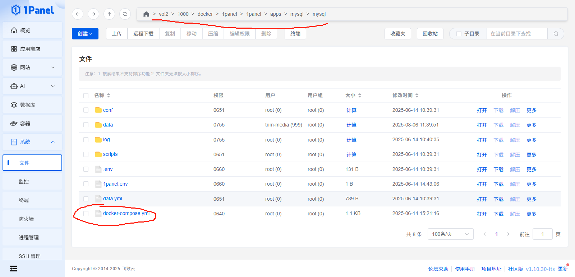Click 打开 for data.yml row
Viewport: 575px width, 277px height.
[x=482, y=199]
